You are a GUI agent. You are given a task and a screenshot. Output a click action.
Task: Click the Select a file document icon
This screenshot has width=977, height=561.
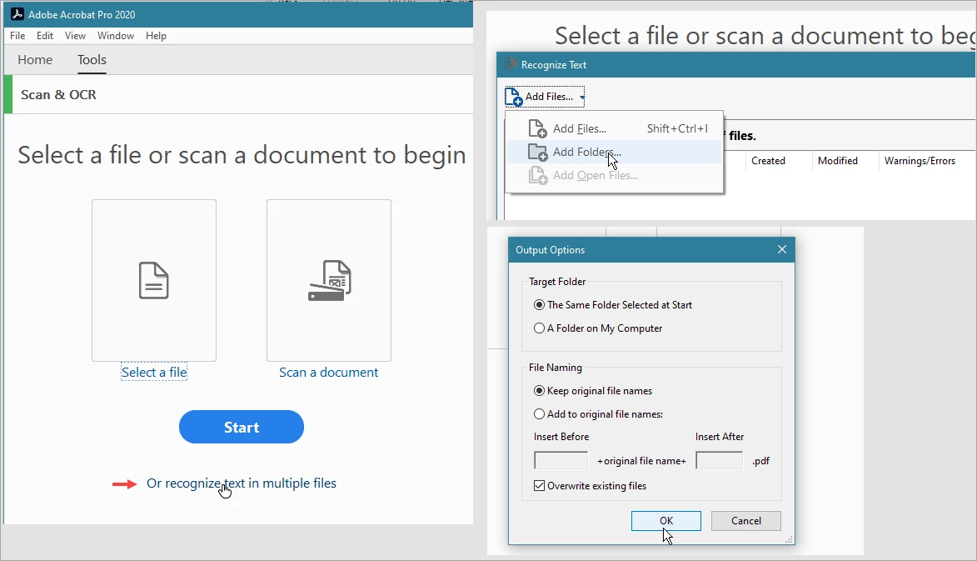154,280
